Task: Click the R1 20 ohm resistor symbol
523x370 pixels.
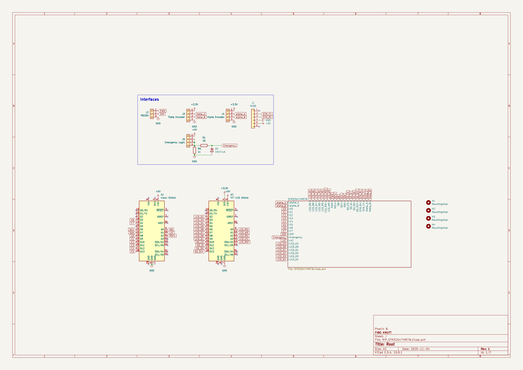Action: 204,145
